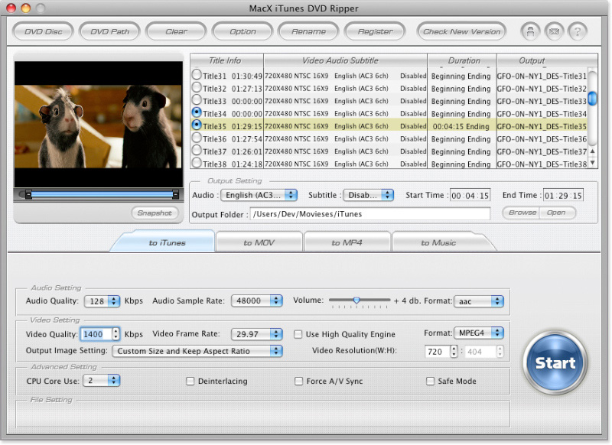612x445 pixels.
Task: Click the Output column header
Action: [547, 60]
